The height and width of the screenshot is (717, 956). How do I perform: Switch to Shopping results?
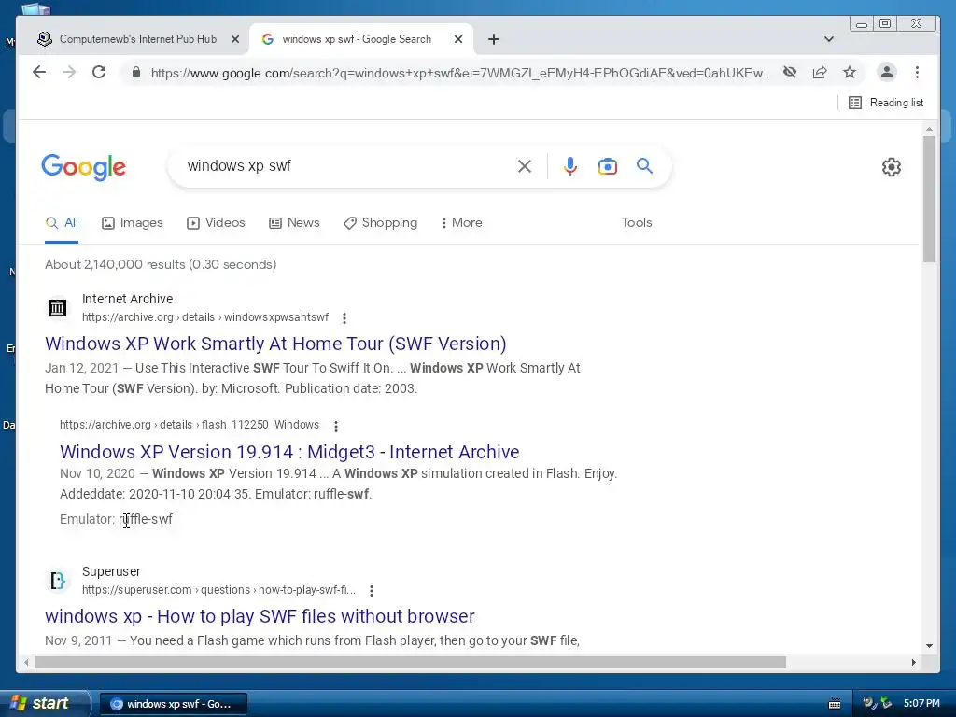coord(381,223)
